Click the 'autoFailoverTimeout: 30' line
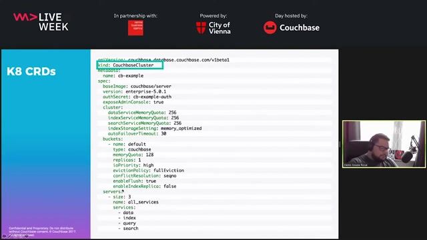This screenshot has width=427, height=240. point(137,133)
